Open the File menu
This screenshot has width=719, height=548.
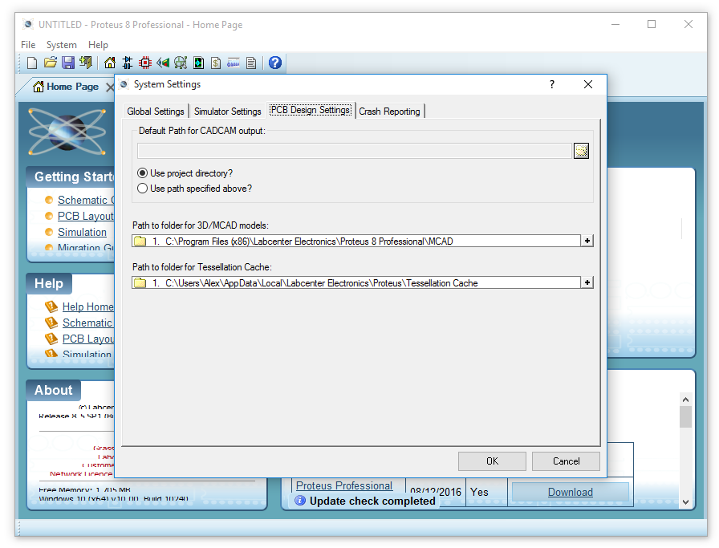(x=28, y=45)
